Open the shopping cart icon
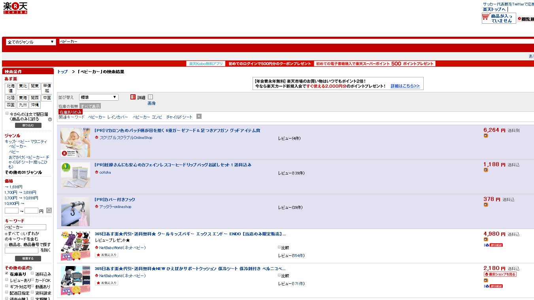The image size is (534, 300). point(486,17)
